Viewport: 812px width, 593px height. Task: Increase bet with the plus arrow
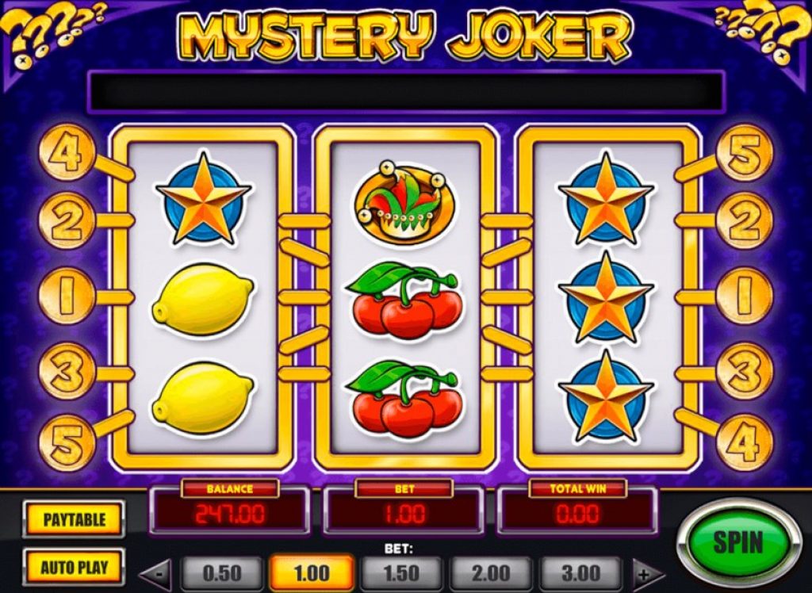pyautogui.click(x=646, y=575)
